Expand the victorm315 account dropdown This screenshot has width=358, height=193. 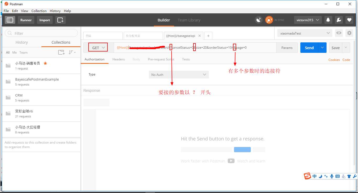308,20
